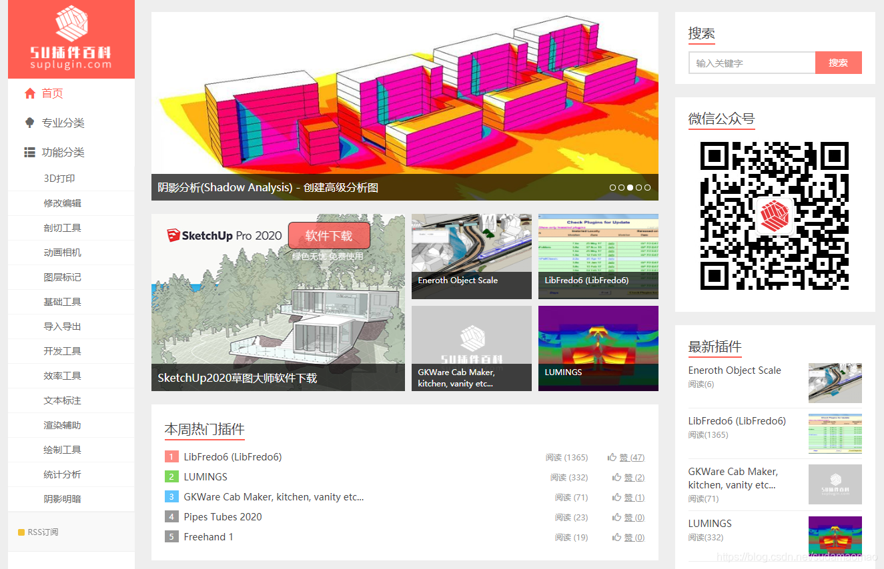Click the 软件下载 download button

329,236
